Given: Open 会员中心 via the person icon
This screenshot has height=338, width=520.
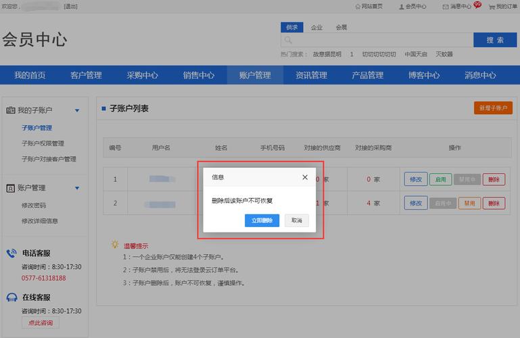Looking at the screenshot, I should 401,6.
